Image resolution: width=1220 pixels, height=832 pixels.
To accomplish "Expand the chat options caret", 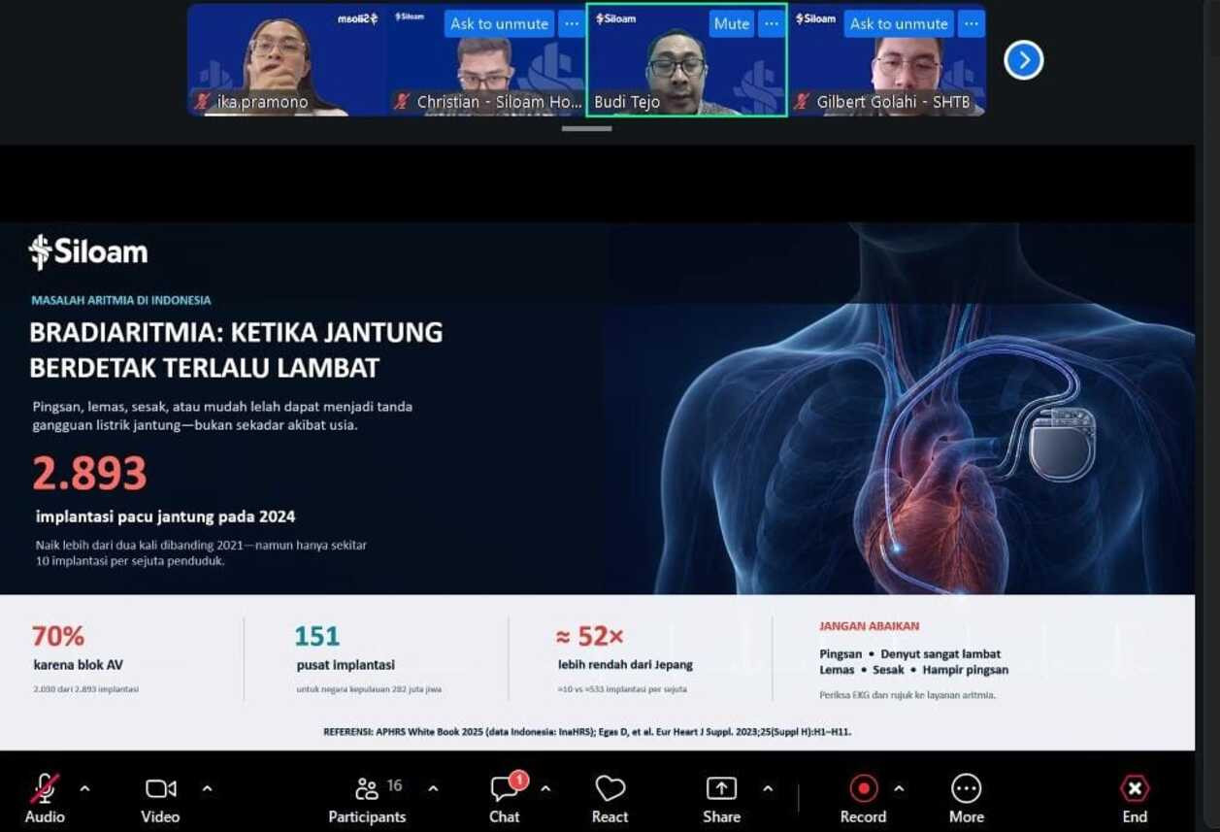I will 545,788.
